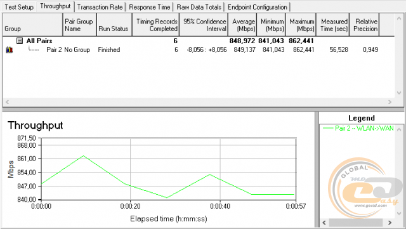Viewport: 406px width, 229px height.
Task: Click the table's horizontal scroll-left arrow
Action: click(7, 102)
